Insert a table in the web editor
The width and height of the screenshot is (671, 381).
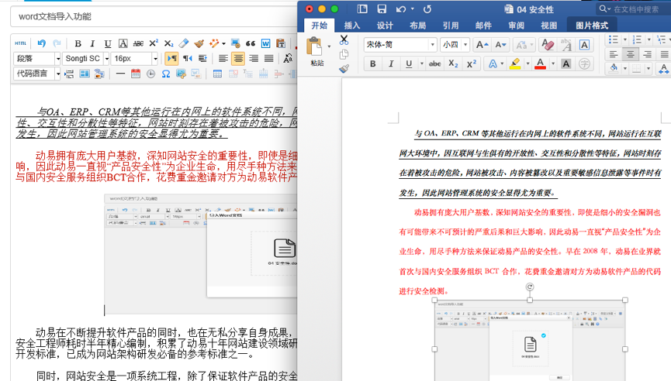pyautogui.click(x=217, y=74)
